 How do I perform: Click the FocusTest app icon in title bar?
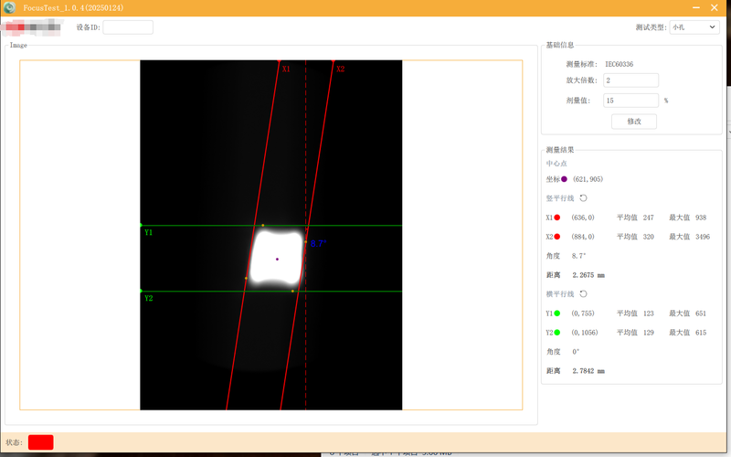(9, 7)
